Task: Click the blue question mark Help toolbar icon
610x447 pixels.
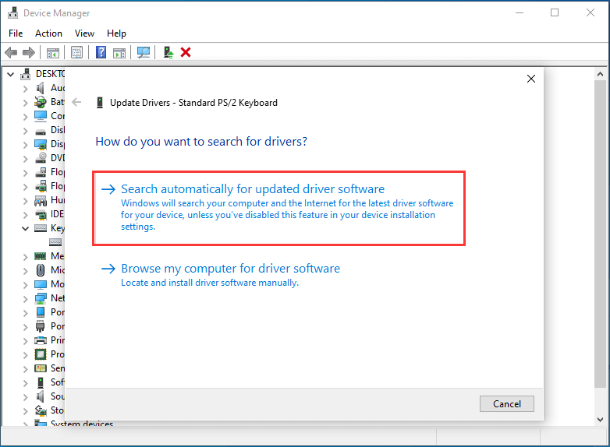Action: tap(101, 52)
